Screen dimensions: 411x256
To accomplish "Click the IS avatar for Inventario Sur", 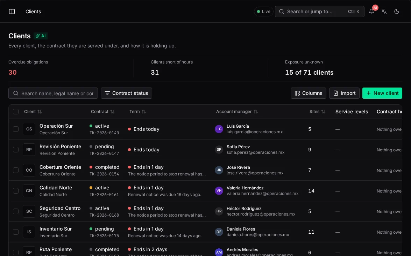I will coord(29,232).
